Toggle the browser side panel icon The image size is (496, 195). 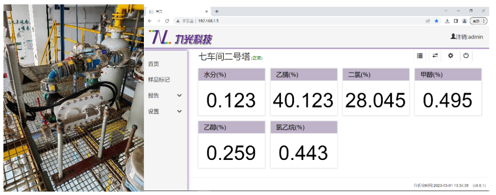(x=456, y=21)
